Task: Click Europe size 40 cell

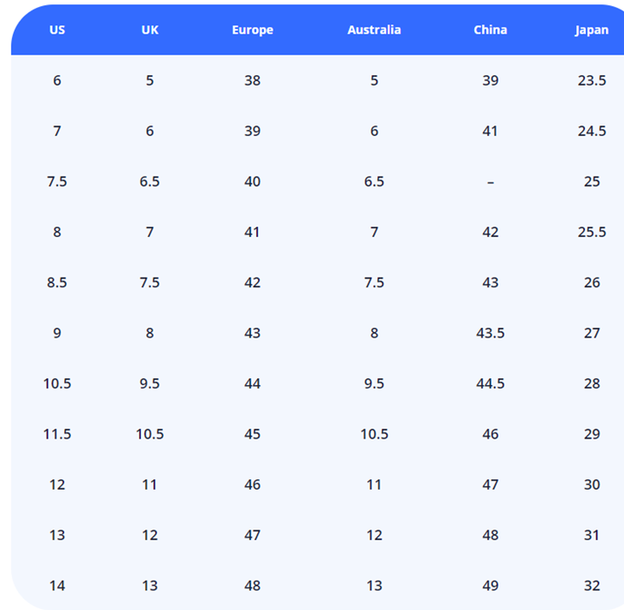Action: click(252, 182)
